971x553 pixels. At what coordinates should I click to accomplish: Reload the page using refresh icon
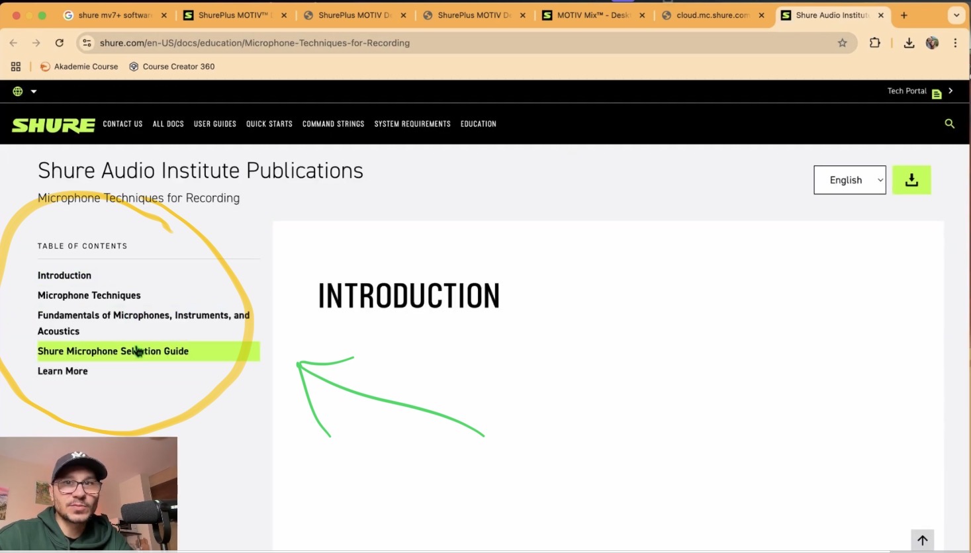(60, 43)
